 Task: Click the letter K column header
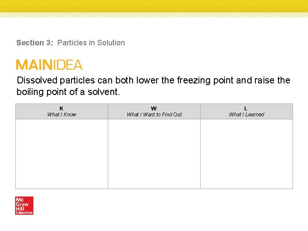(62, 108)
